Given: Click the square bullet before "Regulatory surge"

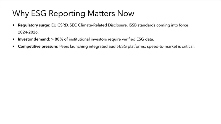Looking at the screenshot, I should click(x=14, y=25).
